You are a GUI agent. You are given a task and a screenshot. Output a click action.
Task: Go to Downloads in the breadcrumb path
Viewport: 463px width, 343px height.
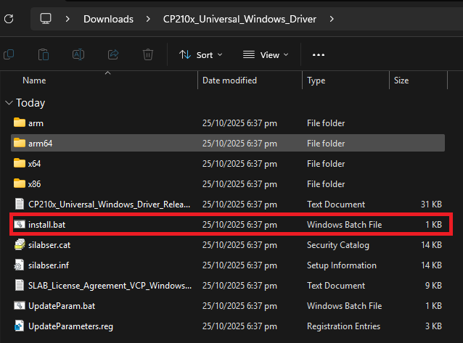[x=108, y=19]
